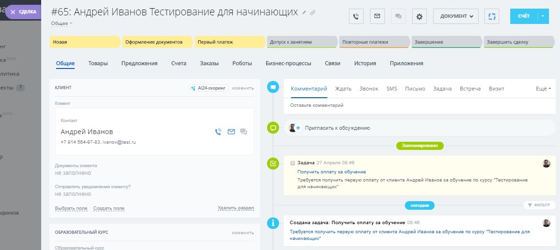Call contact Андрей Иванов via phone icon

218,132
